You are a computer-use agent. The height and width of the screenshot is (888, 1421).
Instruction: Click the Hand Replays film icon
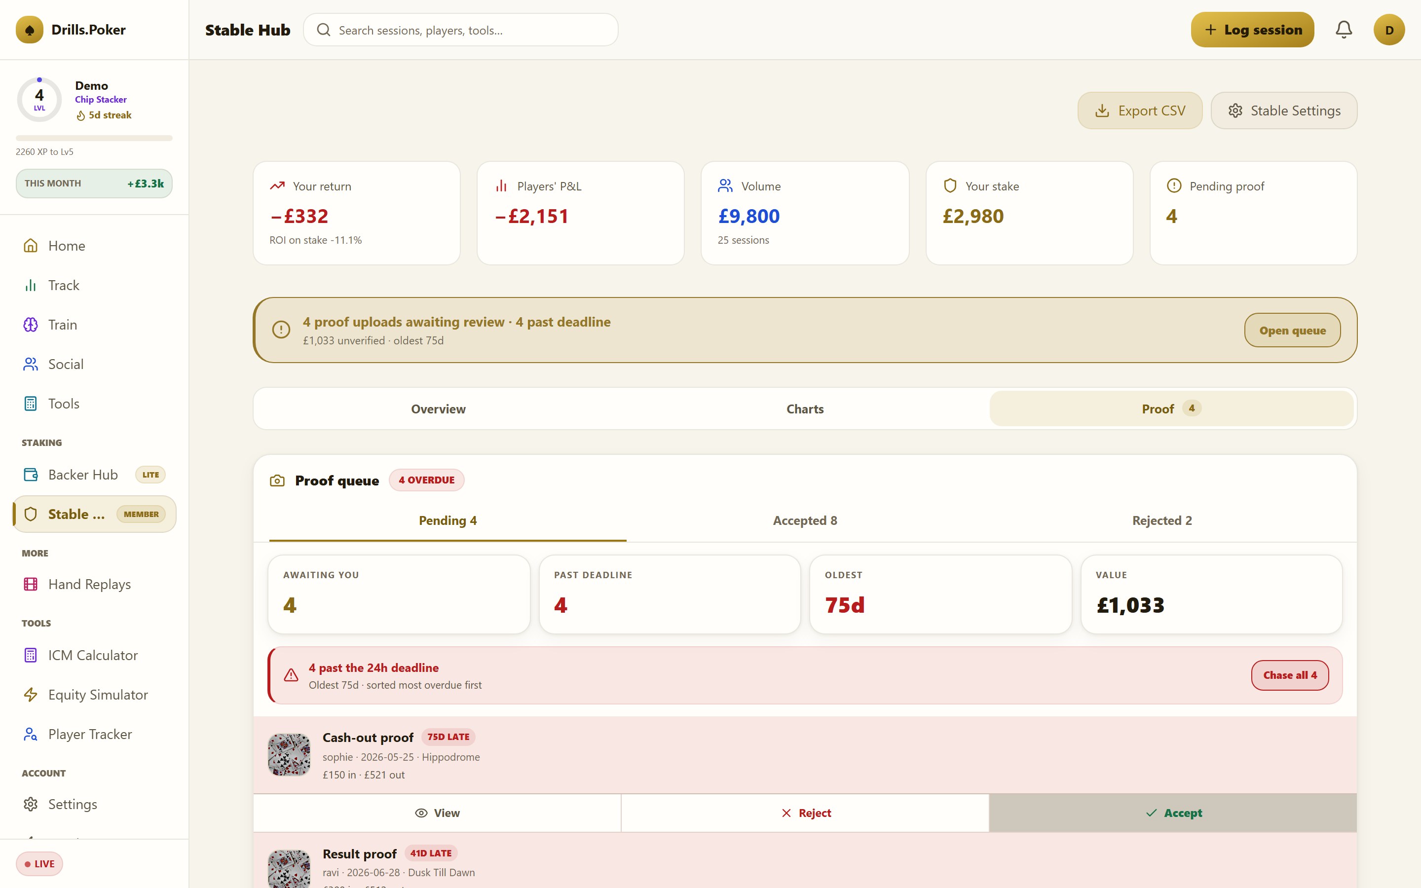click(31, 584)
